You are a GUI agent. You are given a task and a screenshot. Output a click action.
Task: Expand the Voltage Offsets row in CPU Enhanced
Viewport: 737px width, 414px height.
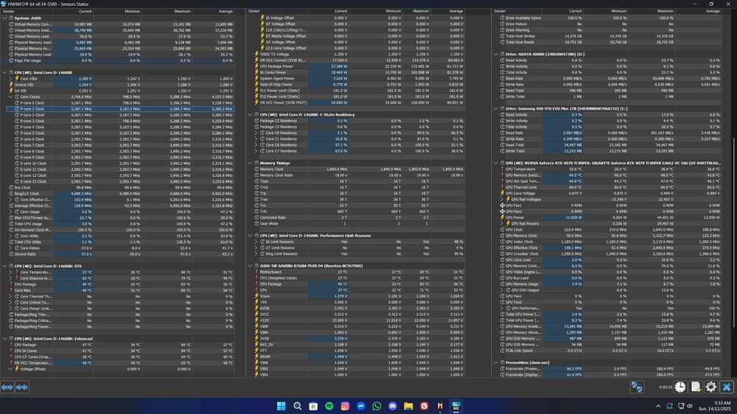11,369
